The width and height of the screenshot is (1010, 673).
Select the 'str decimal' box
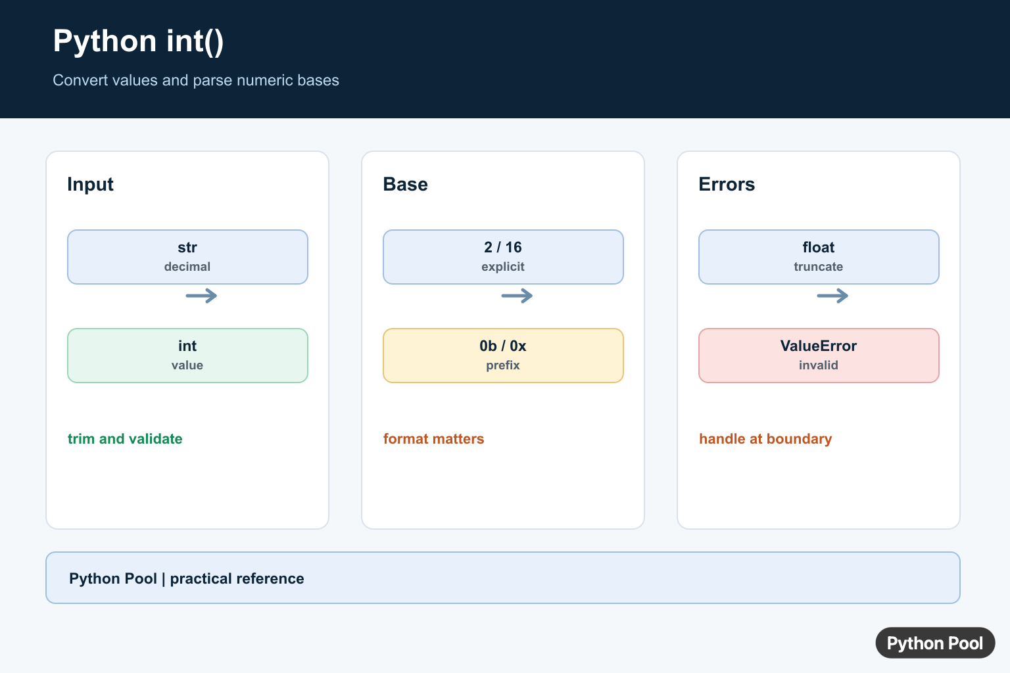(187, 257)
